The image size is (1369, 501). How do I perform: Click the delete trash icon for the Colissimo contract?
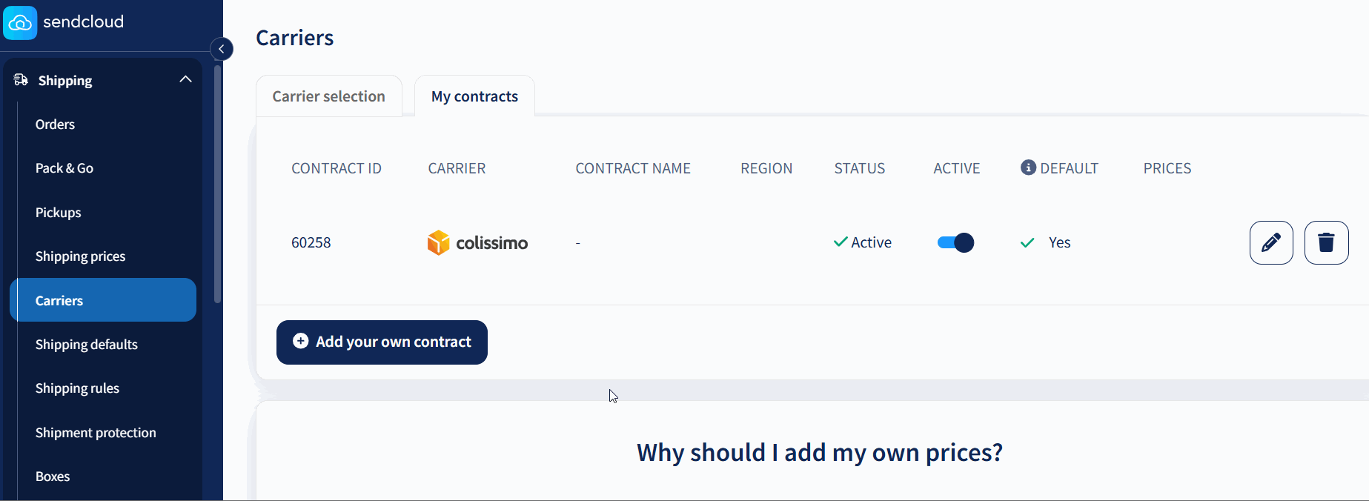pos(1326,242)
